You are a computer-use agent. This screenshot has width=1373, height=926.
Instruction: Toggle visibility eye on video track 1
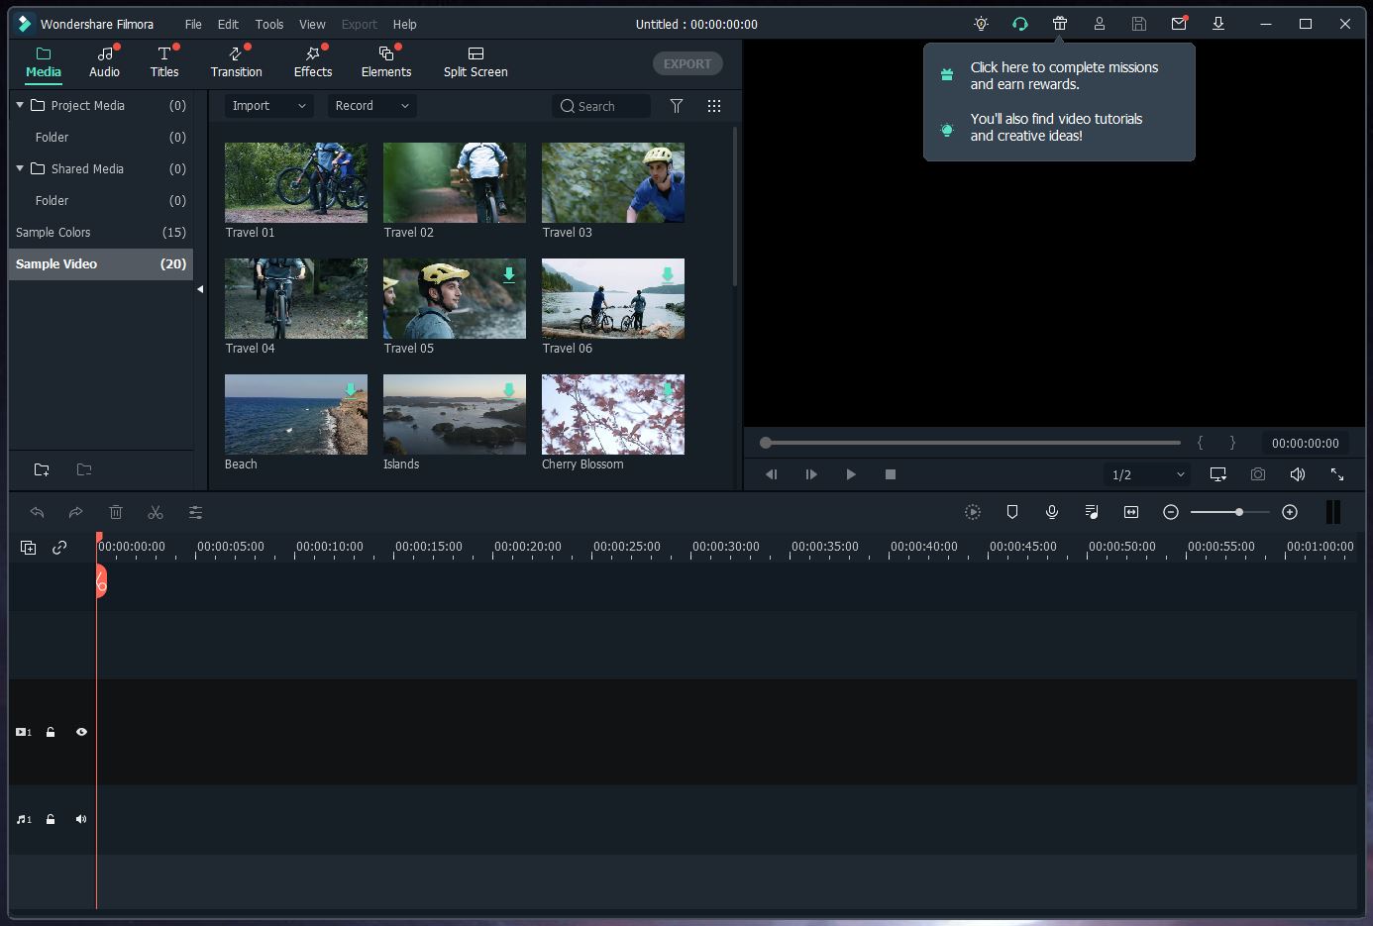click(x=81, y=732)
